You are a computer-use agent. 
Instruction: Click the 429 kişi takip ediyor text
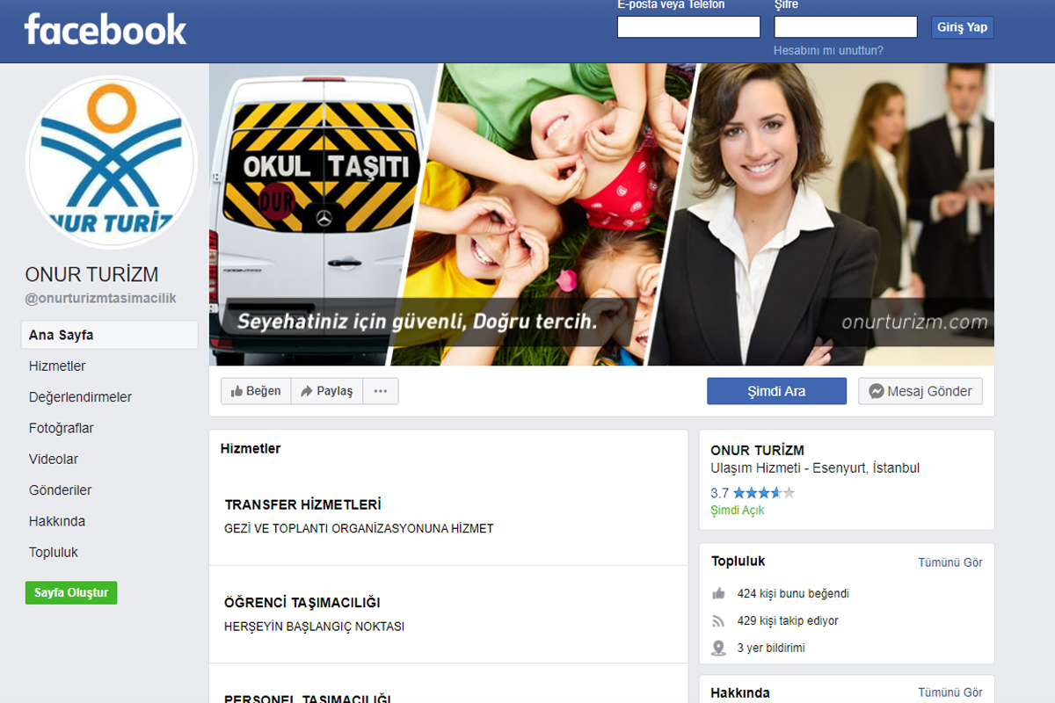788,621
